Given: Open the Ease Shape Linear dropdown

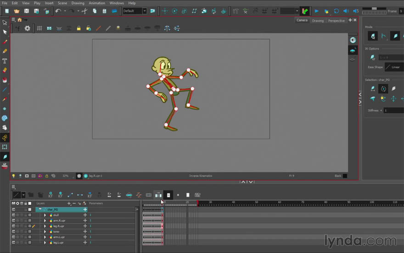Looking at the screenshot, I should [x=394, y=67].
